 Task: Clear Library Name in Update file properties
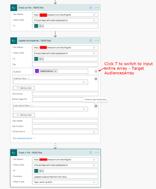pyautogui.click(x=94, y=53)
